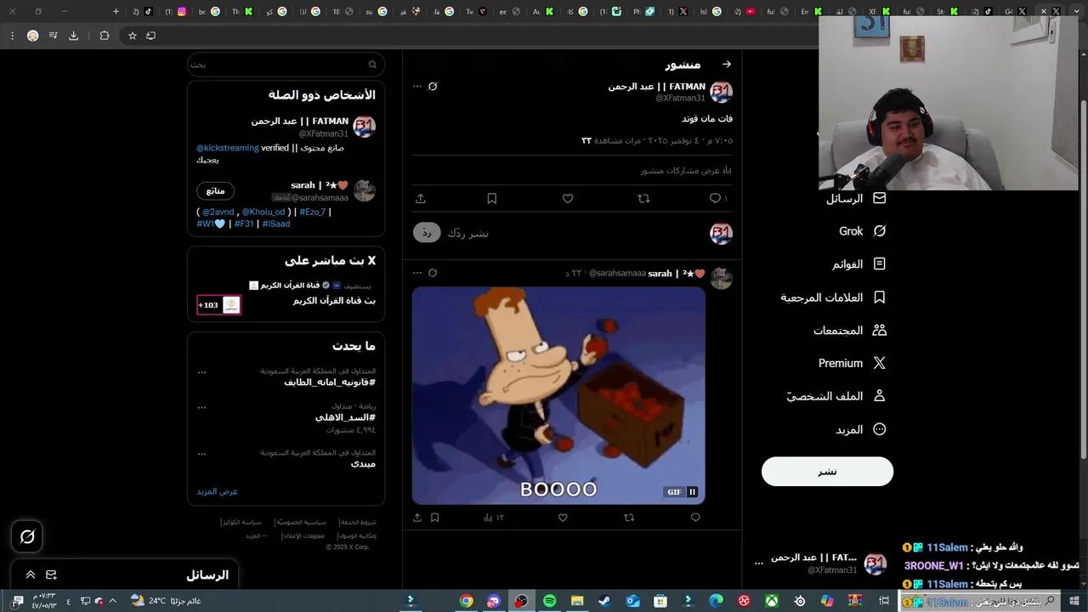Open الرسائل (Messages) in the sidebar
The height and width of the screenshot is (612, 1088).
tap(855, 198)
